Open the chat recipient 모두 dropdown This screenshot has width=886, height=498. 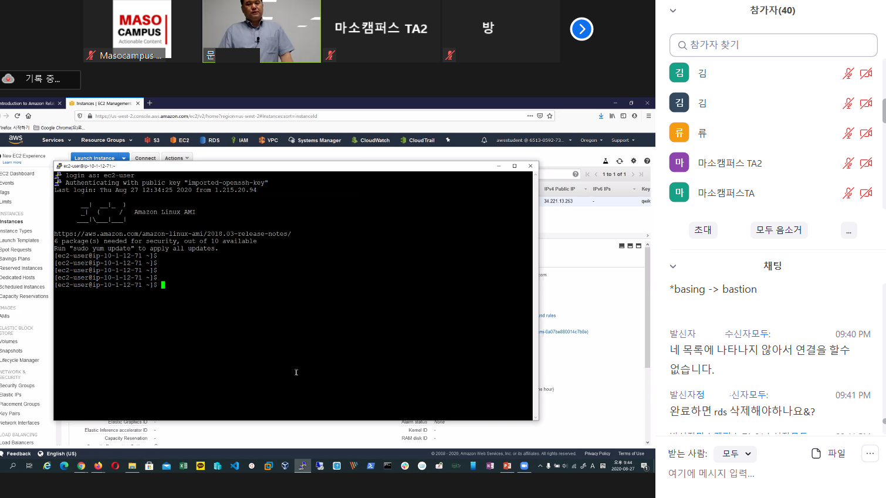(x=736, y=453)
